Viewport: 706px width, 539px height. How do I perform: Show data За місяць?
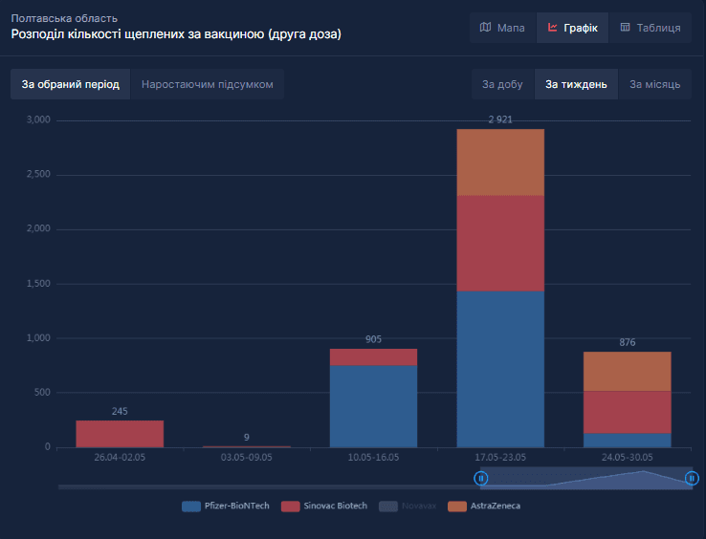point(654,84)
